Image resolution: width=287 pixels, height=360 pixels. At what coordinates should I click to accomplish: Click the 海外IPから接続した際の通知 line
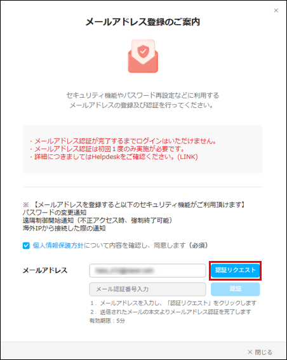tap(64, 228)
